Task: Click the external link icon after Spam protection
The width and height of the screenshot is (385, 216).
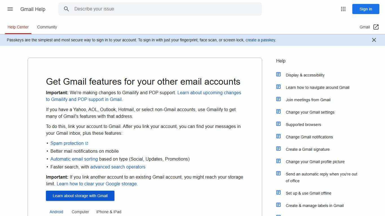Action: point(87,143)
